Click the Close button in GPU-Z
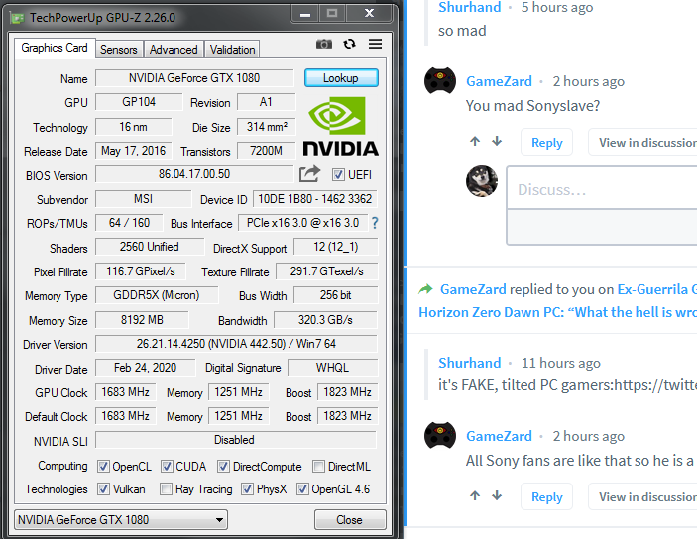The height and width of the screenshot is (539, 697). (350, 519)
